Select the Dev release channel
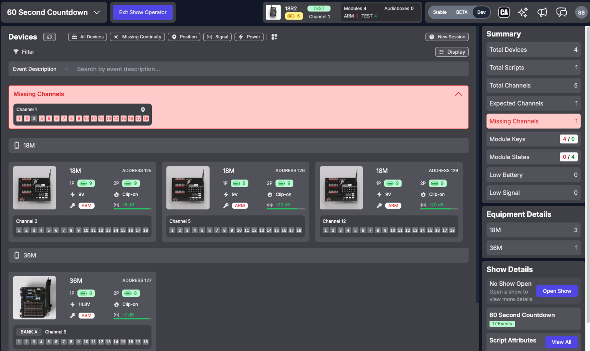590x351 pixels. coord(481,12)
